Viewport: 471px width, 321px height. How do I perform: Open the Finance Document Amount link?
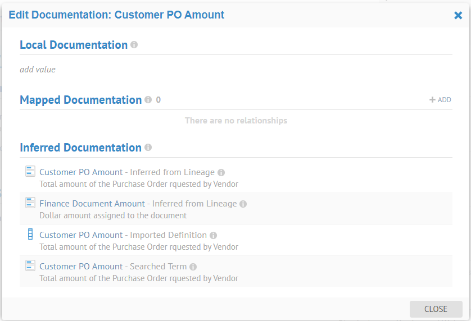tap(92, 204)
